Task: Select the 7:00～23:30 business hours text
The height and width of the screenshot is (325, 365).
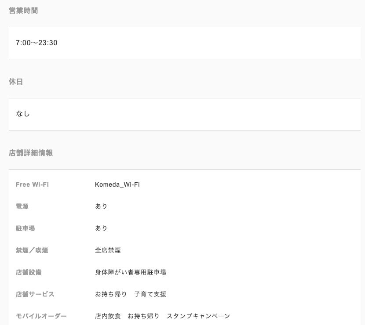Action: (36, 43)
